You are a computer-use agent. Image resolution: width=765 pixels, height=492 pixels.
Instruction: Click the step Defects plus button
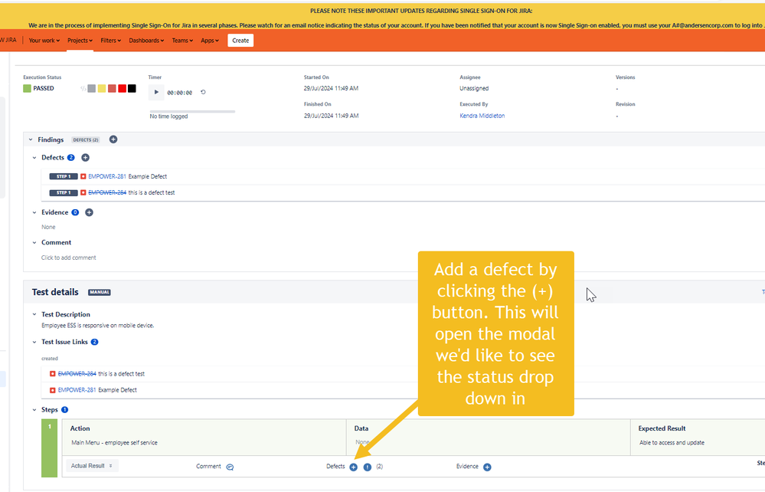point(354,467)
